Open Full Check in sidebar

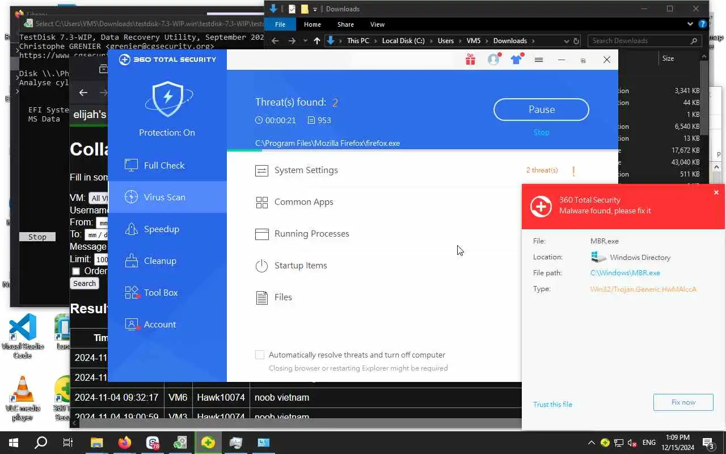point(167,165)
